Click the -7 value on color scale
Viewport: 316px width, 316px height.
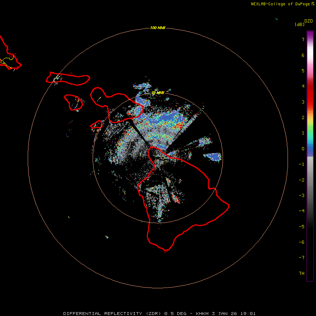click(x=302, y=258)
